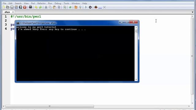Click the gray X toolbar icon
196x110 pixels.
coord(104,7)
